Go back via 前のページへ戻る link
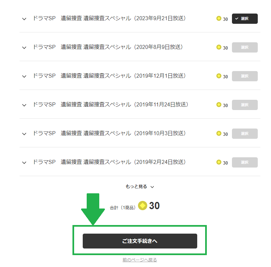Viewport: 271px width, 267px height. pos(140,260)
